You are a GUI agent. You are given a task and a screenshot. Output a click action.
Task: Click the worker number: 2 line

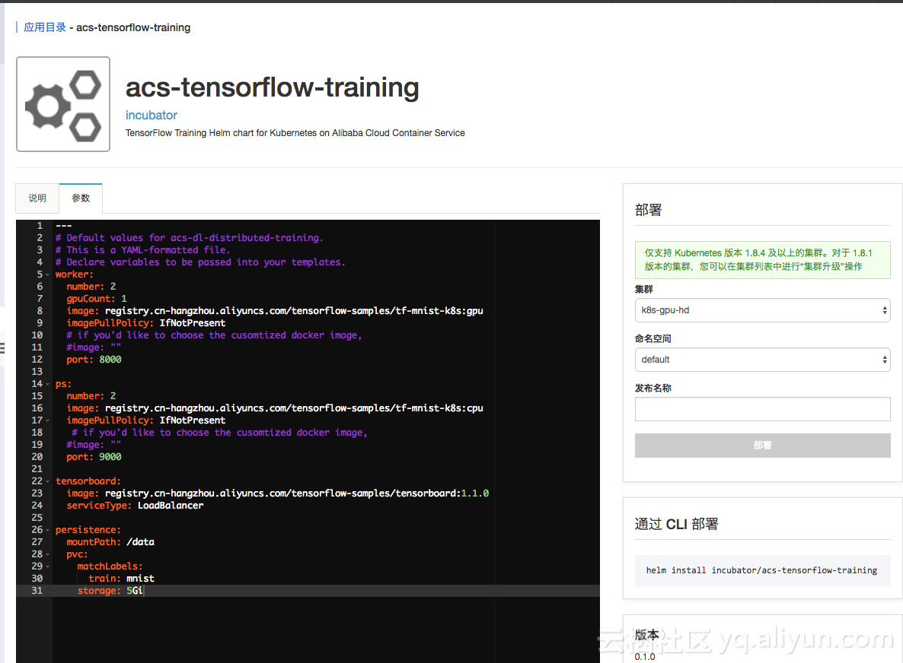point(91,287)
